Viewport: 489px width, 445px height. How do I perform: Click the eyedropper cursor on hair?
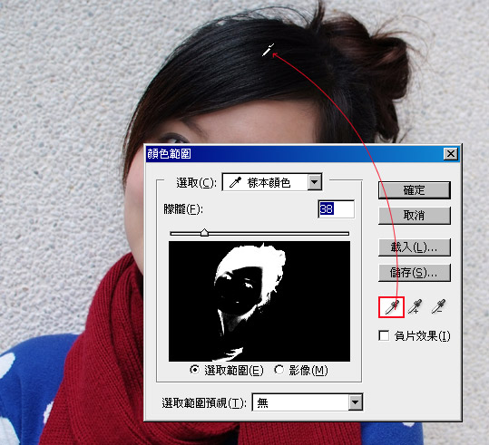click(x=269, y=50)
